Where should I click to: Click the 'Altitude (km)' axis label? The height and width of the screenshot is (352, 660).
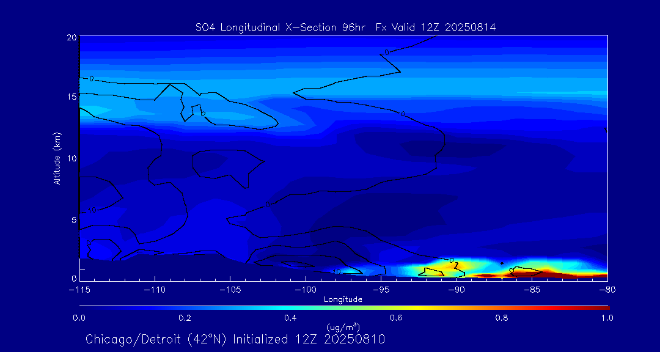click(57, 158)
